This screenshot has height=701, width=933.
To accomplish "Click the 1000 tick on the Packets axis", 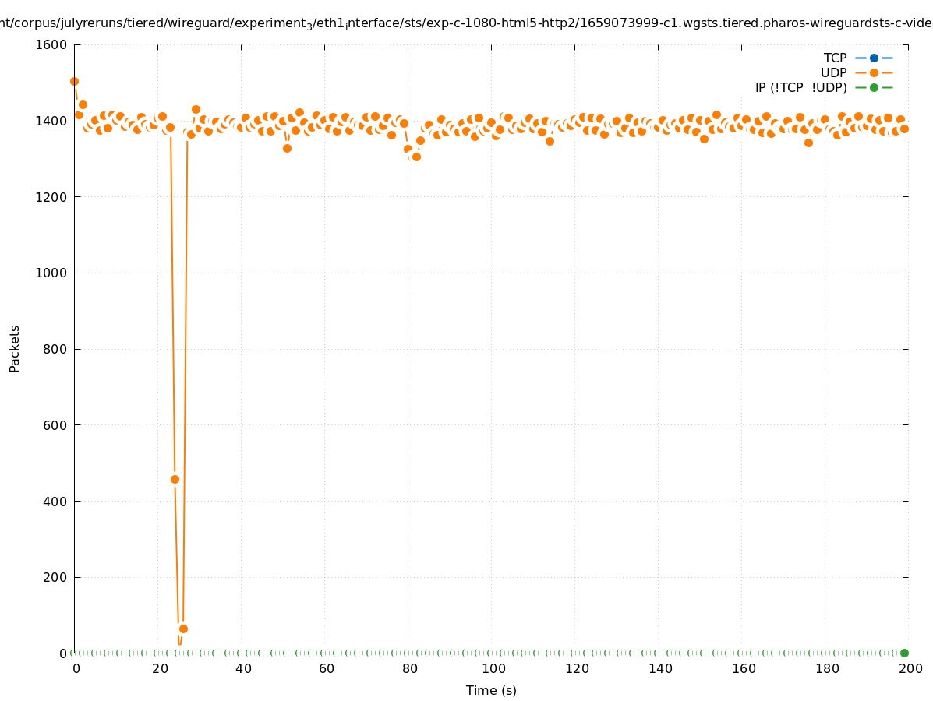I will pos(52,273).
